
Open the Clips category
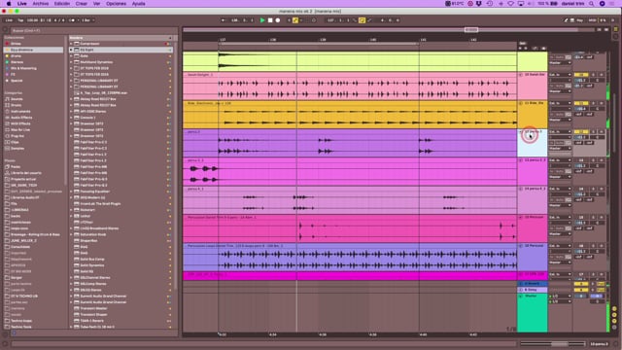[x=16, y=142]
